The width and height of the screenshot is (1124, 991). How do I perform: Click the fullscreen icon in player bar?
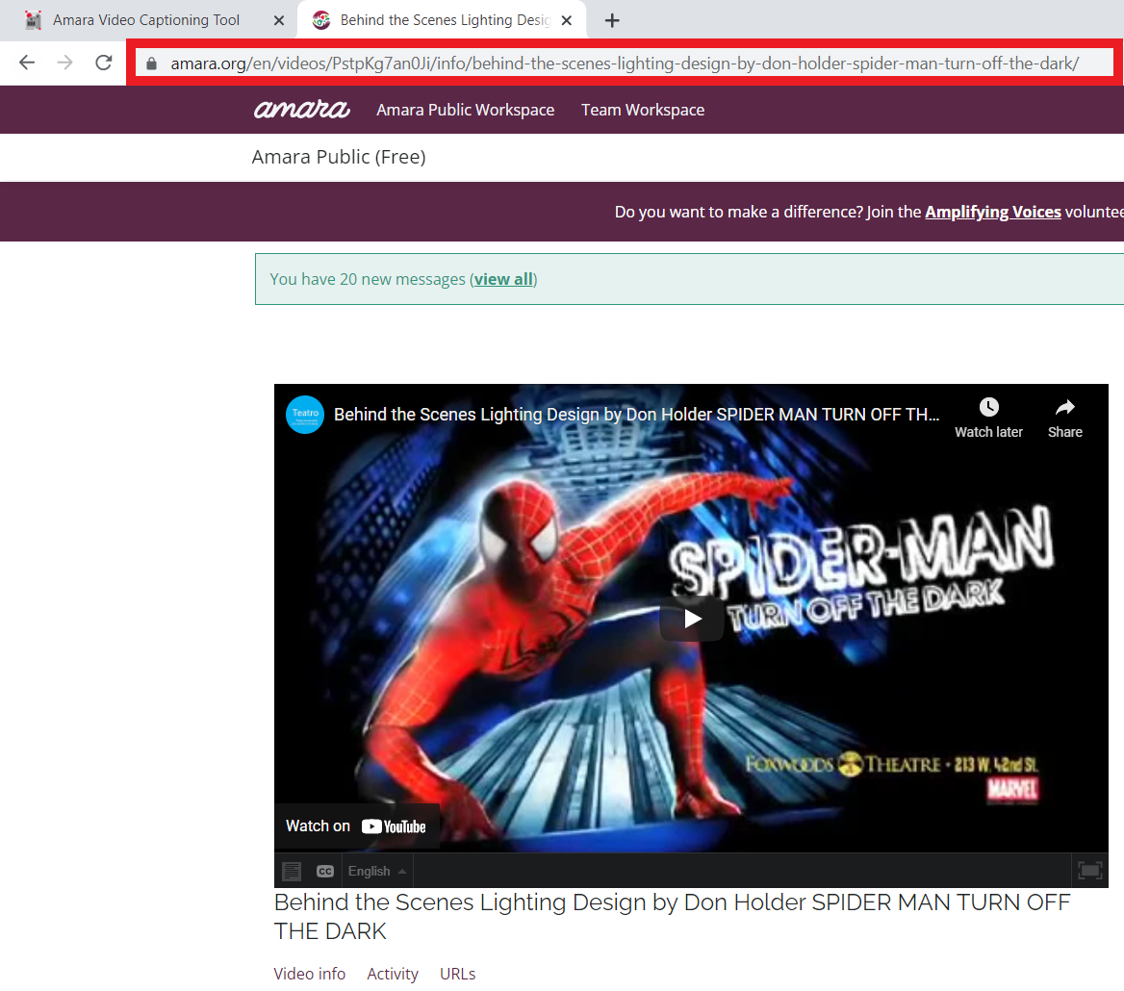[x=1089, y=871]
